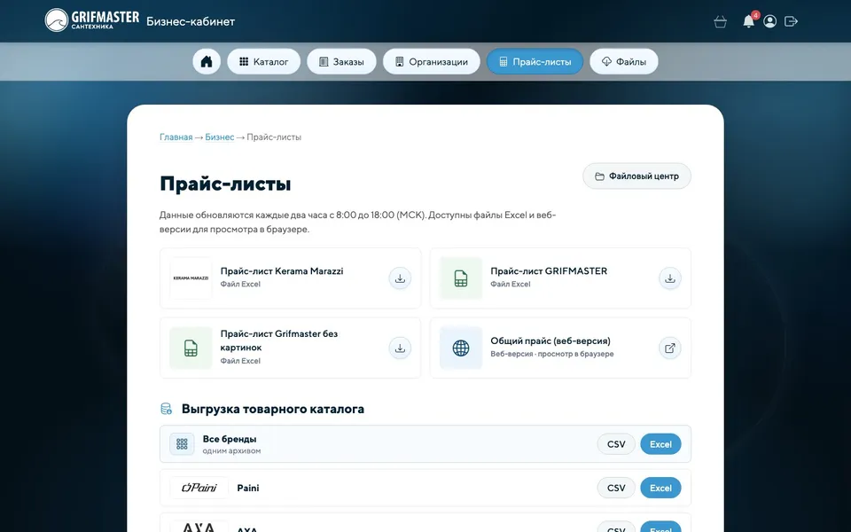Follow the Главная breadcrumb link
The width and height of the screenshot is (851, 532).
pos(176,137)
